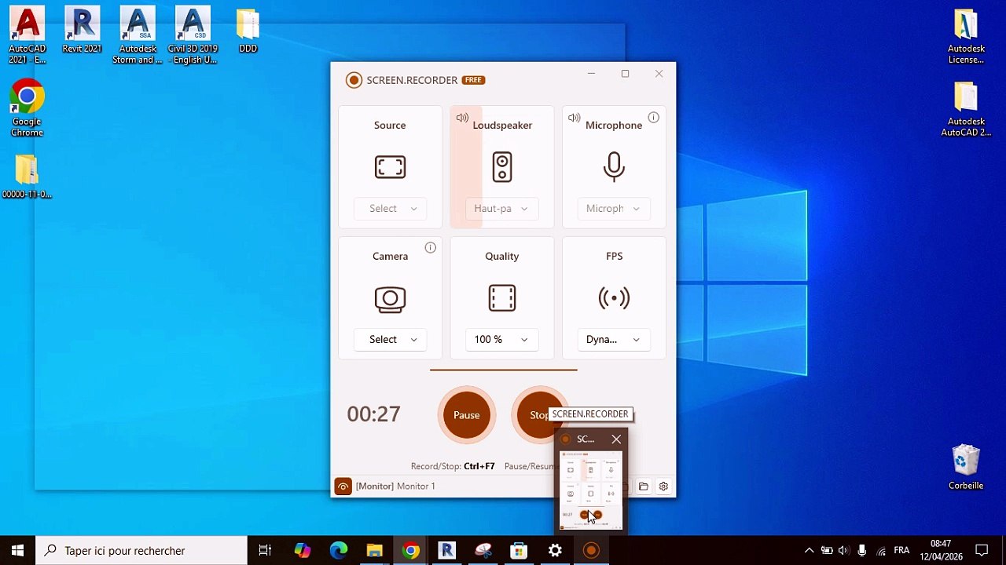This screenshot has height=565, width=1006.
Task: Open the Camera Select dropdown
Action: 390,340
